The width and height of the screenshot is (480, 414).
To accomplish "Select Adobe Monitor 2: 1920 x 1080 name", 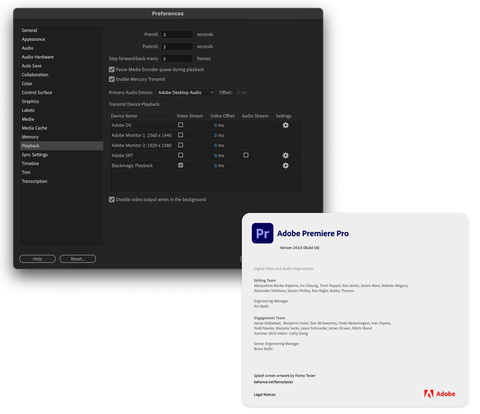I will point(142,146).
